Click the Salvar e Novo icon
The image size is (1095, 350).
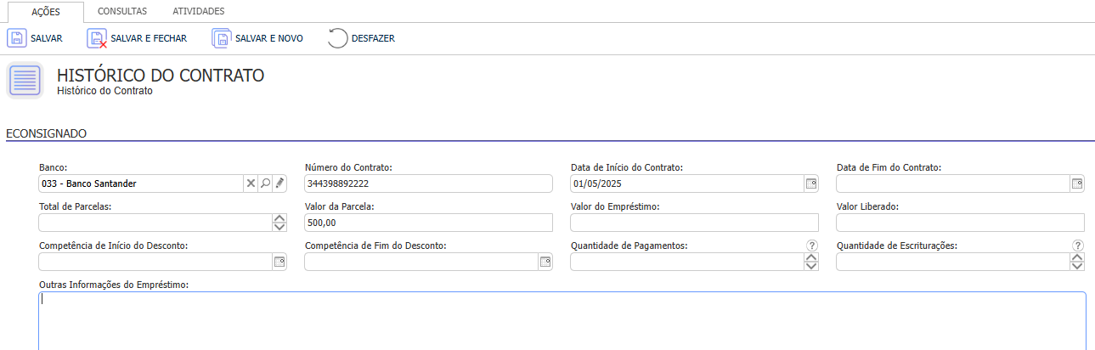coord(222,38)
